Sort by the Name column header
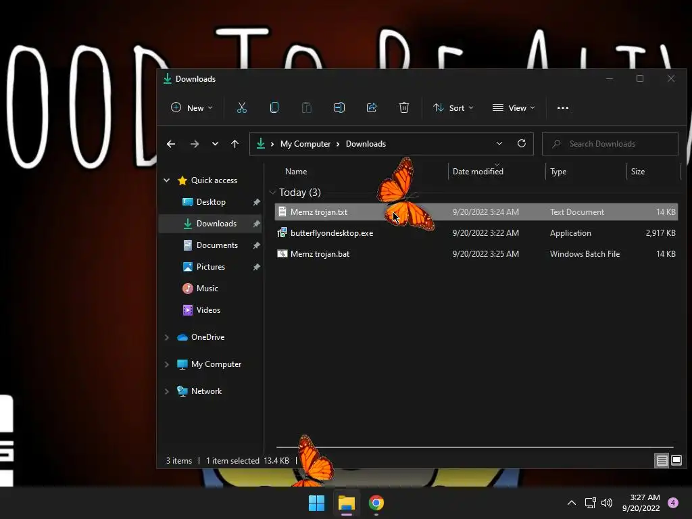The width and height of the screenshot is (692, 519). click(296, 172)
